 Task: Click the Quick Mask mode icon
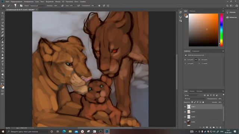click(x=3, y=91)
